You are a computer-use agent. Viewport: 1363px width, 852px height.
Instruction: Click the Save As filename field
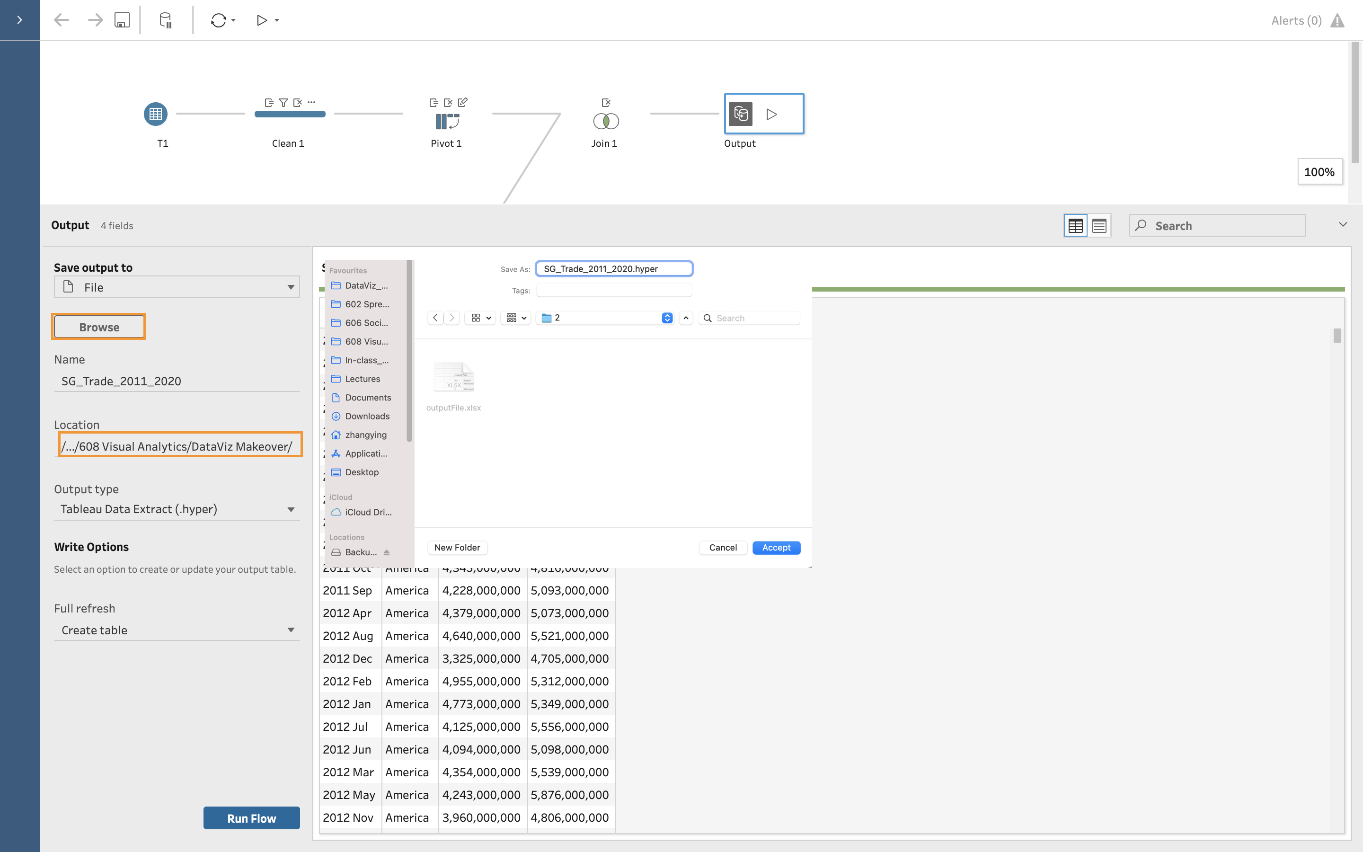click(x=614, y=269)
